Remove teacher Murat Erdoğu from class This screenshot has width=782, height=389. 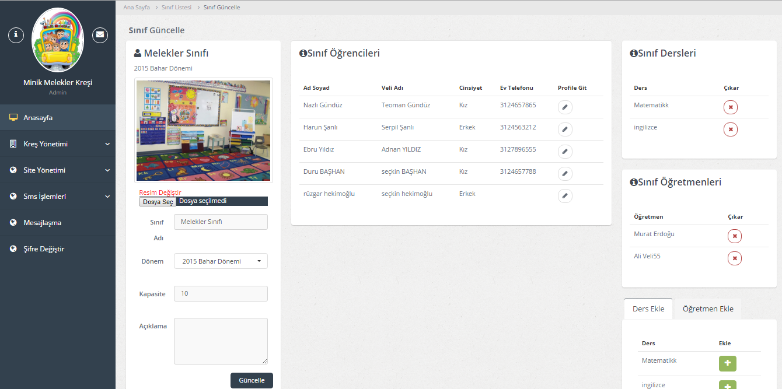(x=735, y=236)
